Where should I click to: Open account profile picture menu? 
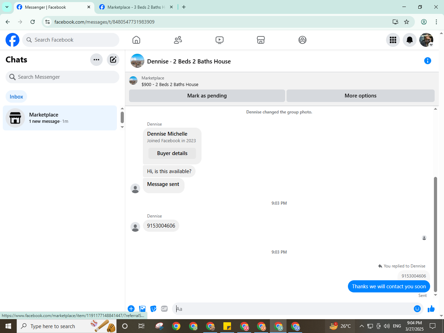[x=426, y=40]
